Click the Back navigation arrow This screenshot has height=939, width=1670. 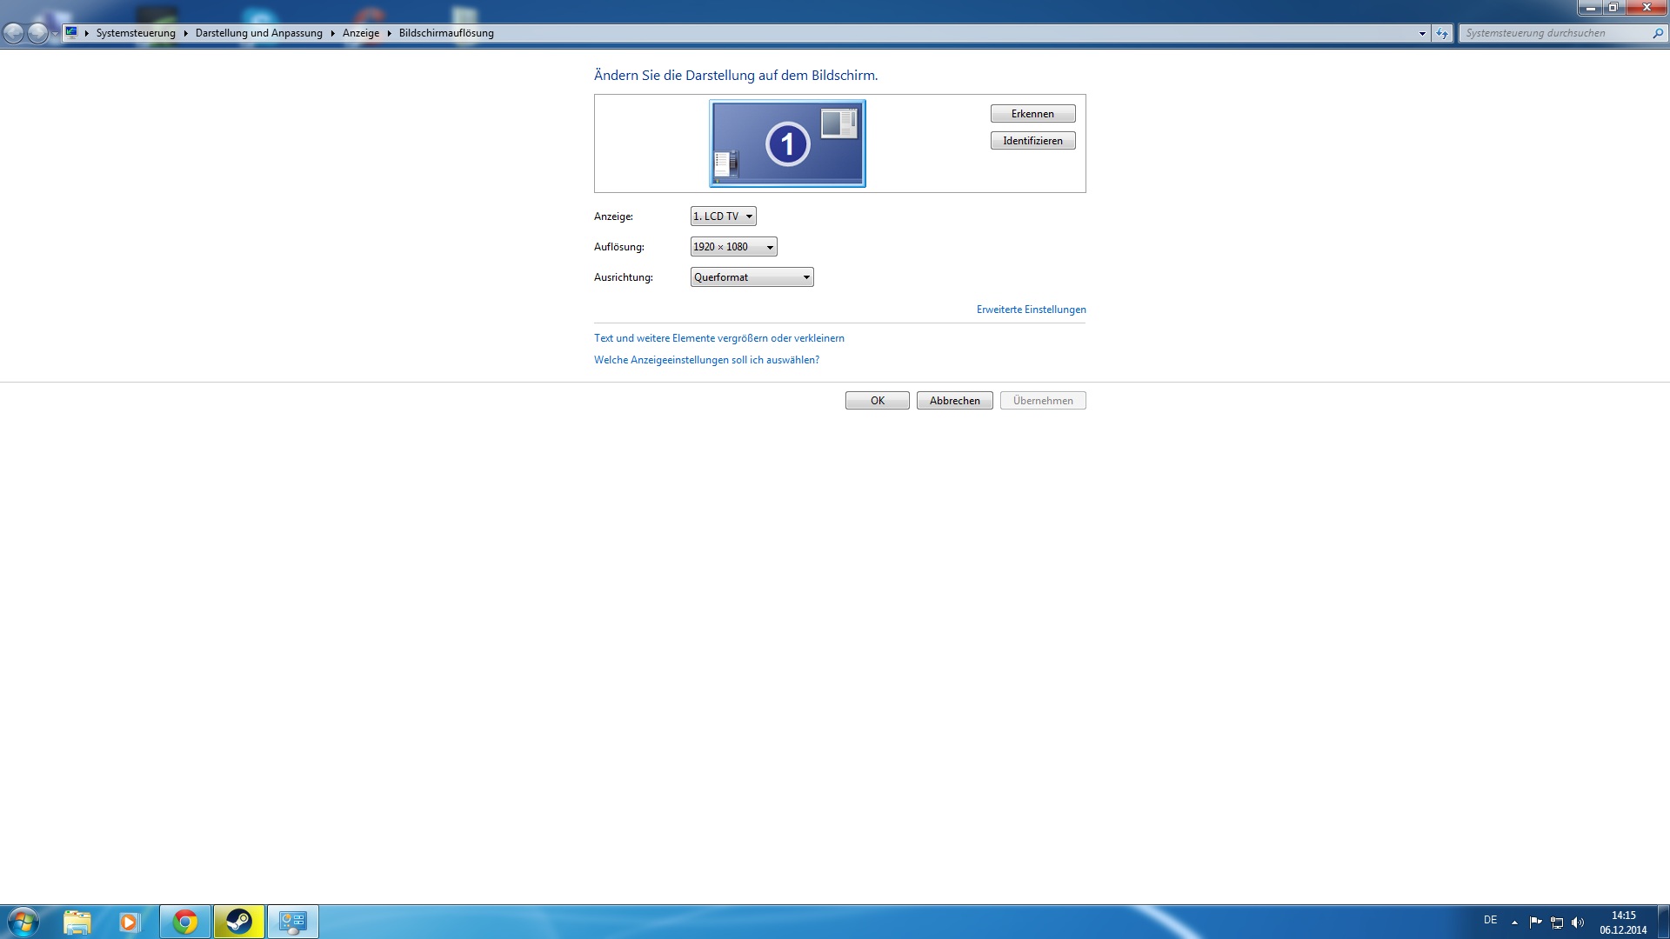[14, 33]
